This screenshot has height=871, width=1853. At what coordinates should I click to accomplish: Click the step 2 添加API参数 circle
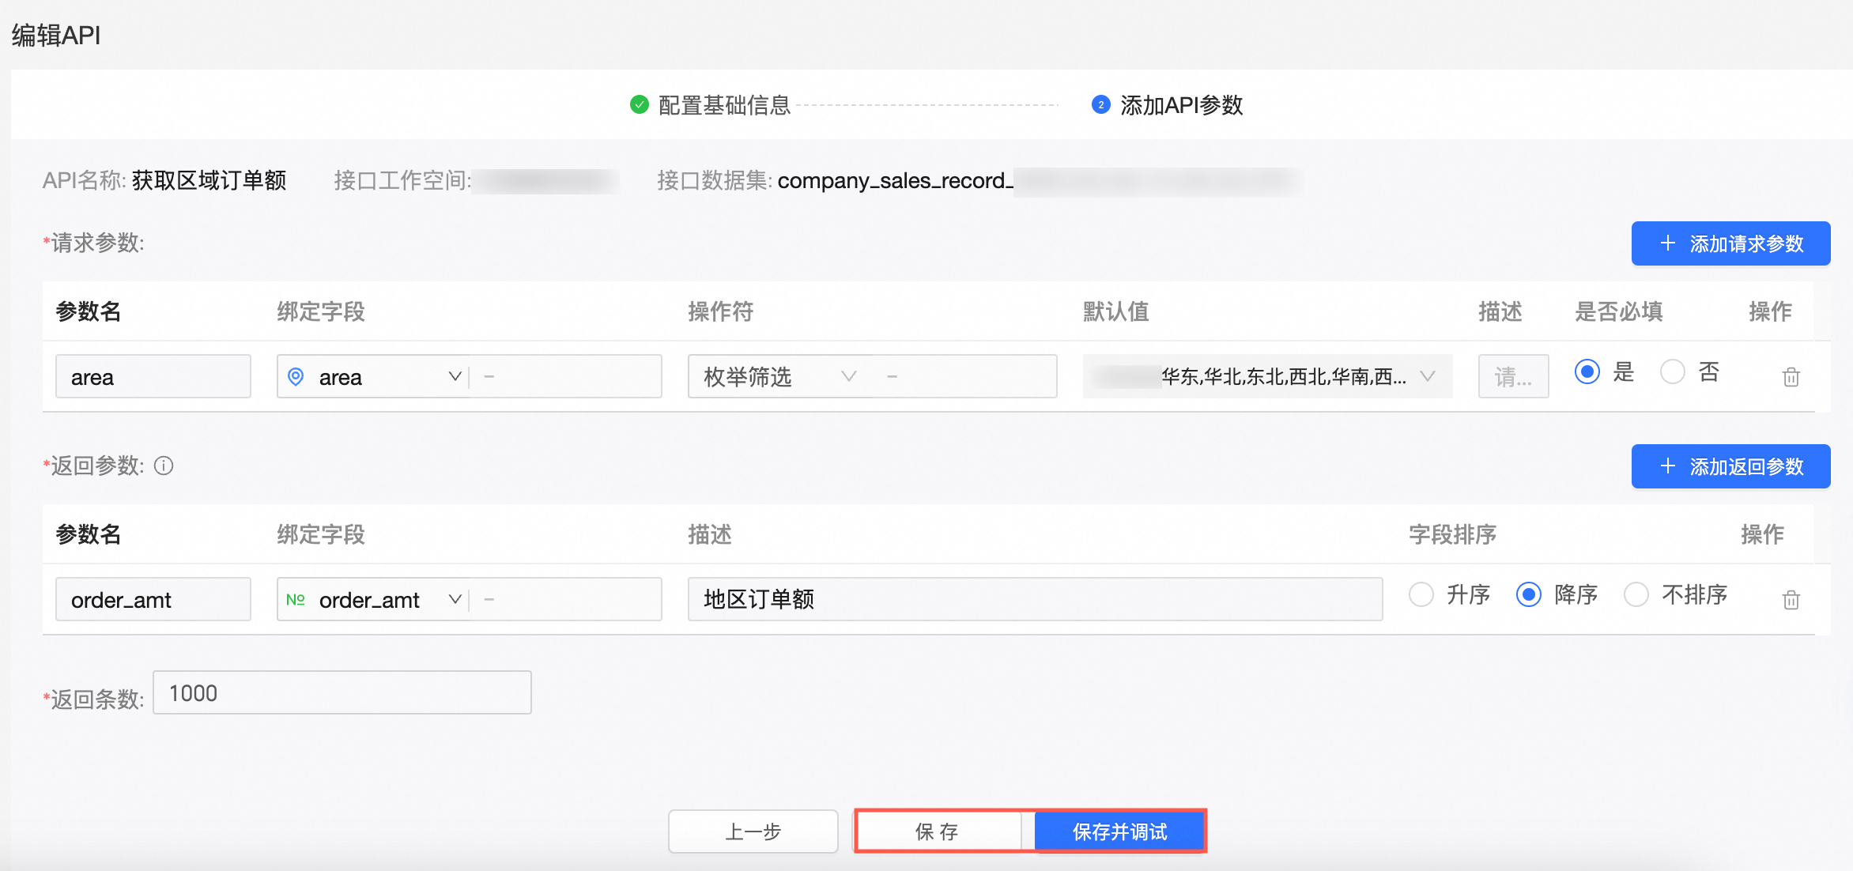1100,104
